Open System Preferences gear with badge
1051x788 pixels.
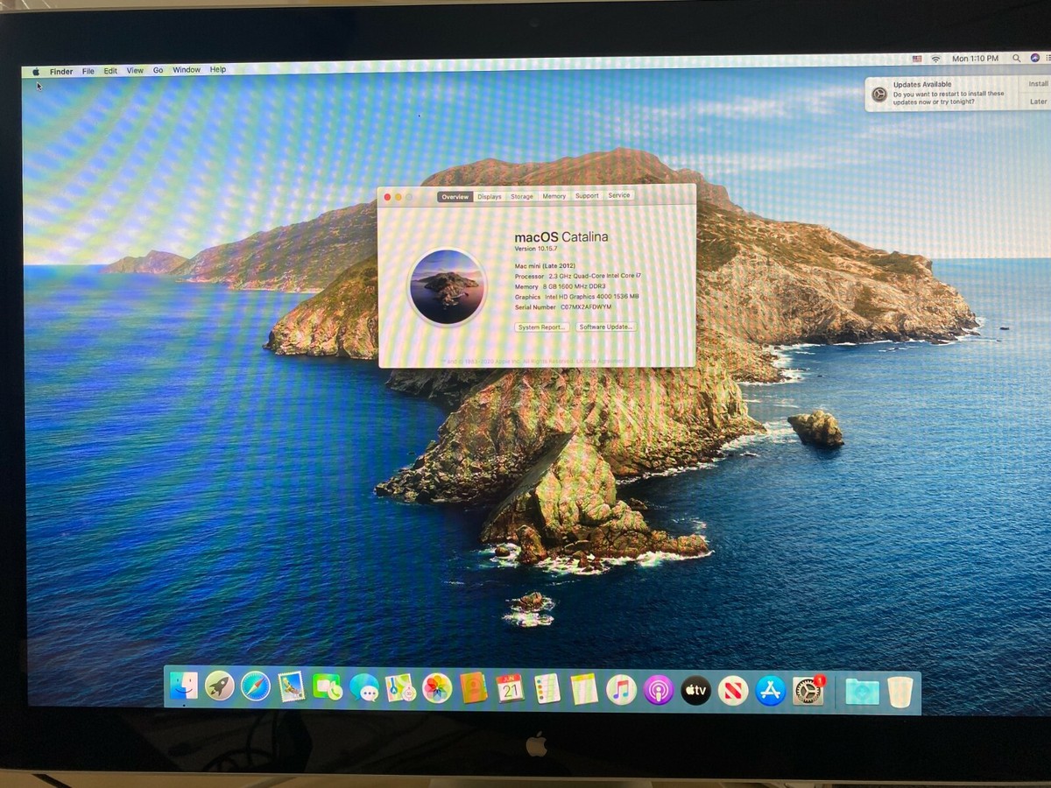pyautogui.click(x=808, y=691)
